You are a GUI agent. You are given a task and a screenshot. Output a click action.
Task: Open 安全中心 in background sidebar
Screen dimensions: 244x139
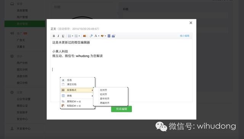point(22,119)
